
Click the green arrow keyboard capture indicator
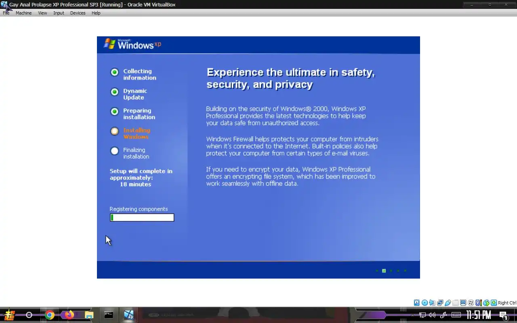pyautogui.click(x=494, y=303)
